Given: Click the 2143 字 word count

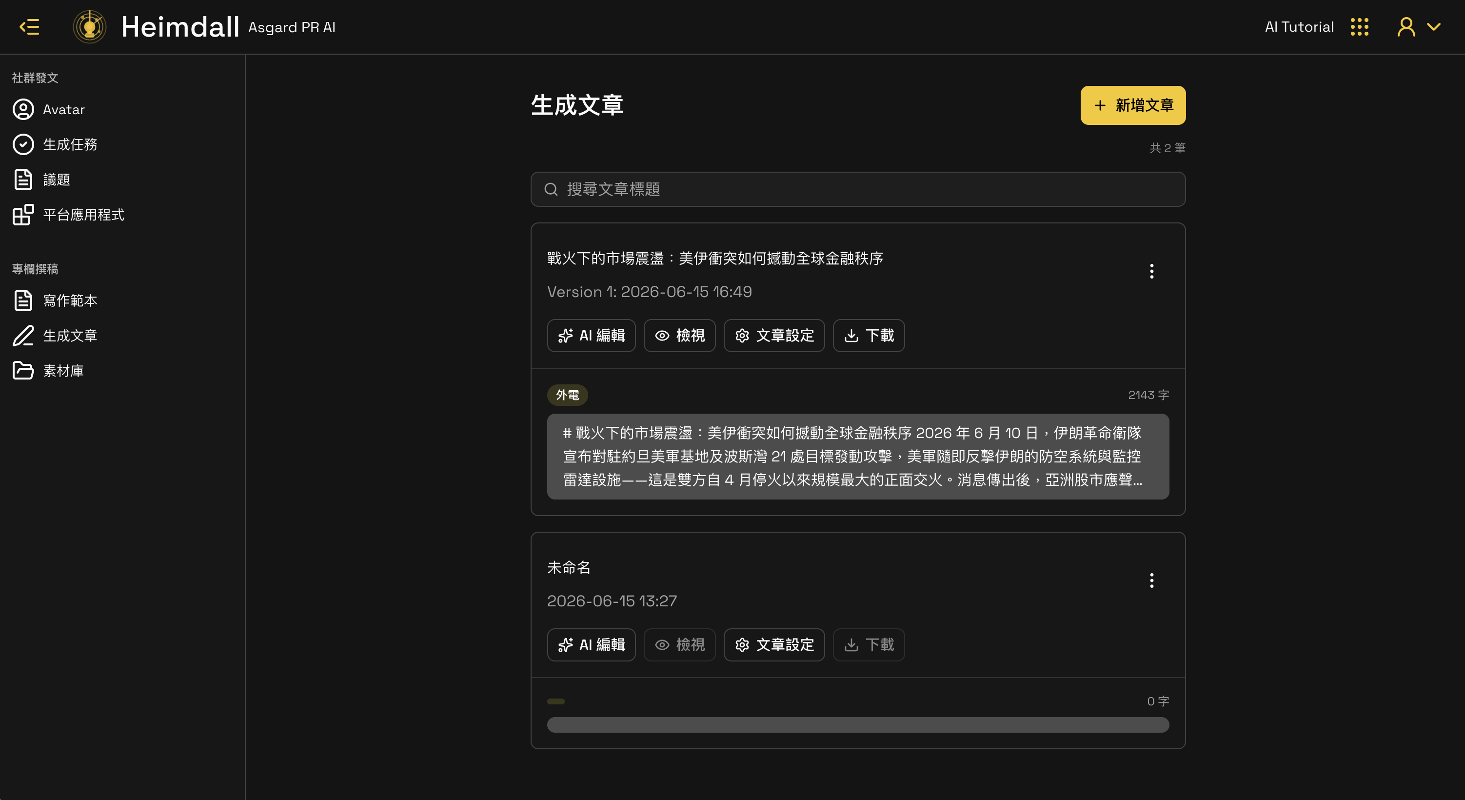Looking at the screenshot, I should [x=1148, y=395].
